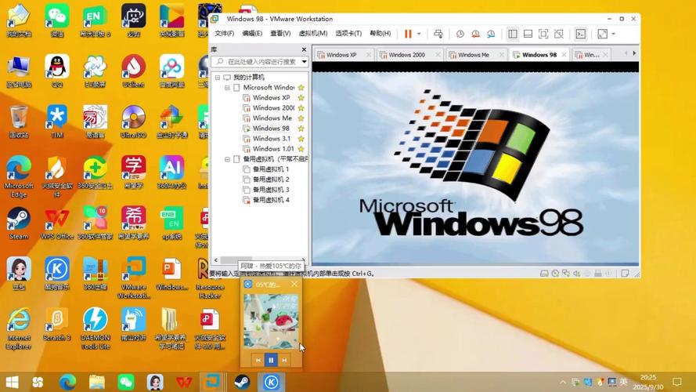This screenshot has width=696, height=392.
Task: Toggle favorite star for Windows 3.1
Action: (x=301, y=139)
